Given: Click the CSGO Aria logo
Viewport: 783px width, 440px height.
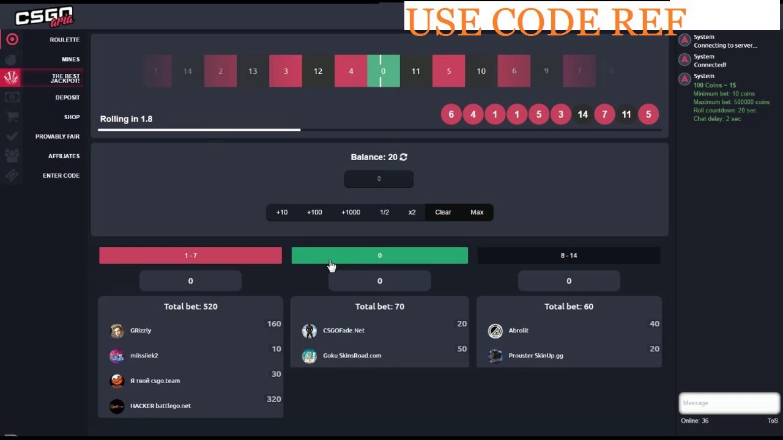Looking at the screenshot, I should tap(44, 16).
